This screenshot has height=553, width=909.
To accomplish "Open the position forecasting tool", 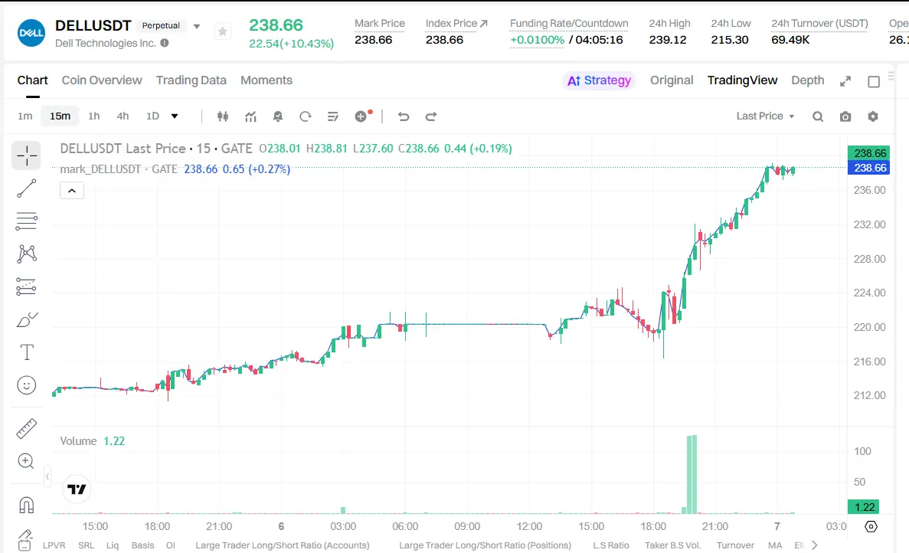I will click(x=26, y=286).
